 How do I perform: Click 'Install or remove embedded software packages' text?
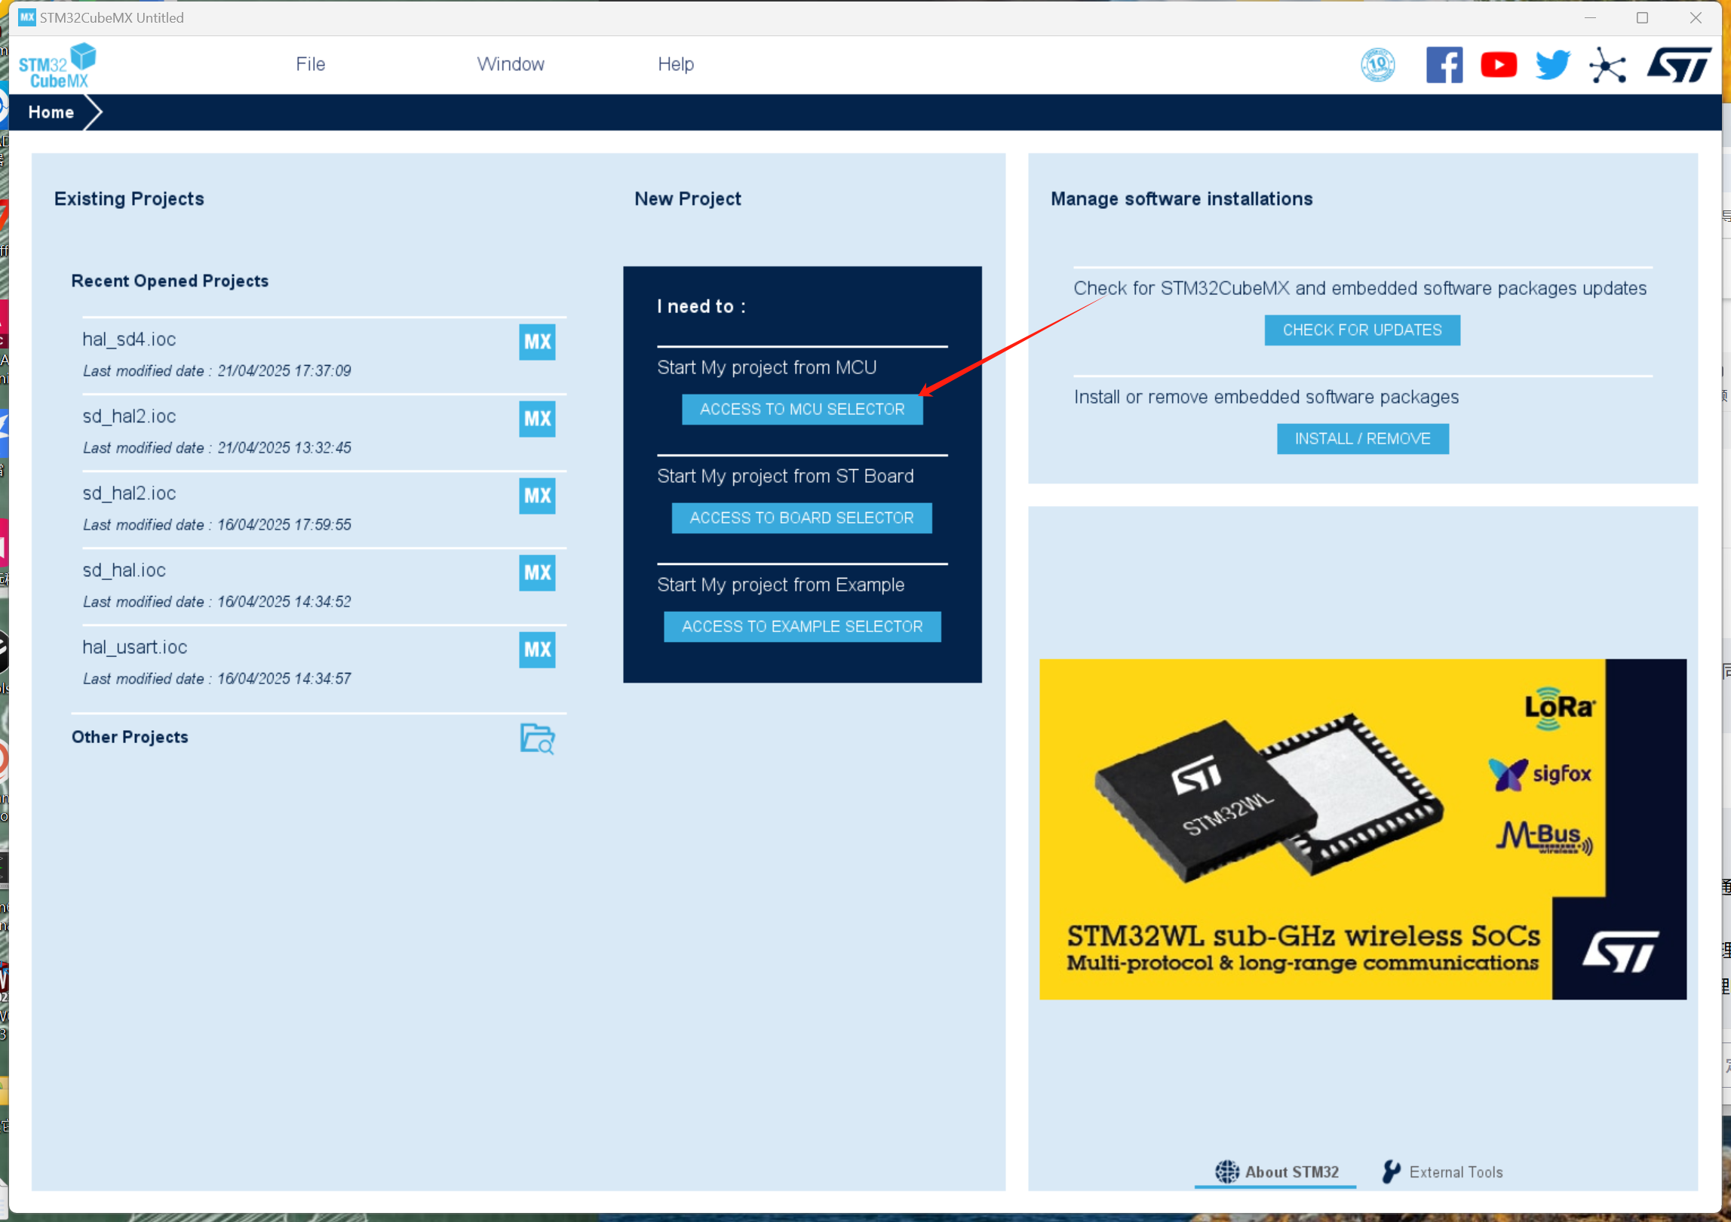(x=1266, y=397)
